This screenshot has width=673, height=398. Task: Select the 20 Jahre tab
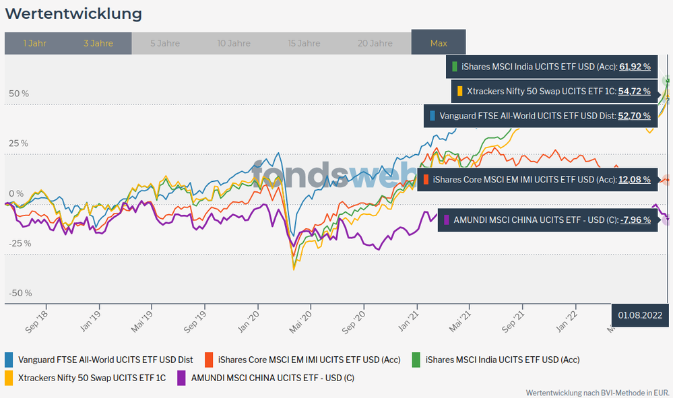pyautogui.click(x=375, y=43)
